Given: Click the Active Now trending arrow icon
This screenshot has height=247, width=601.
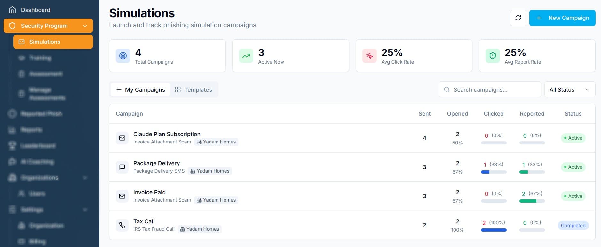Looking at the screenshot, I should (x=246, y=56).
